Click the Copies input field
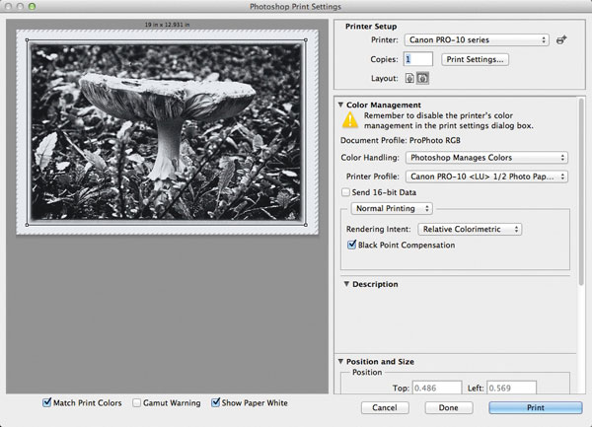Screen dimensions: 592x427 418,59
